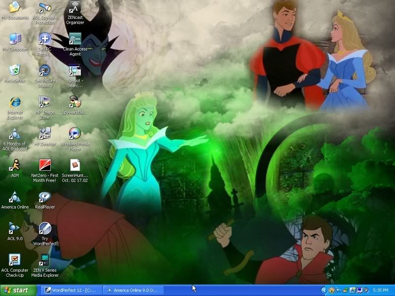Select the NetZero First Month Free icon
This screenshot has width=395, height=296.
[x=45, y=165]
